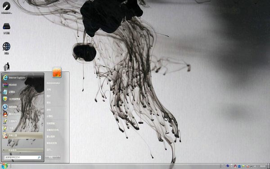Open the Run... entry

(x=49, y=150)
